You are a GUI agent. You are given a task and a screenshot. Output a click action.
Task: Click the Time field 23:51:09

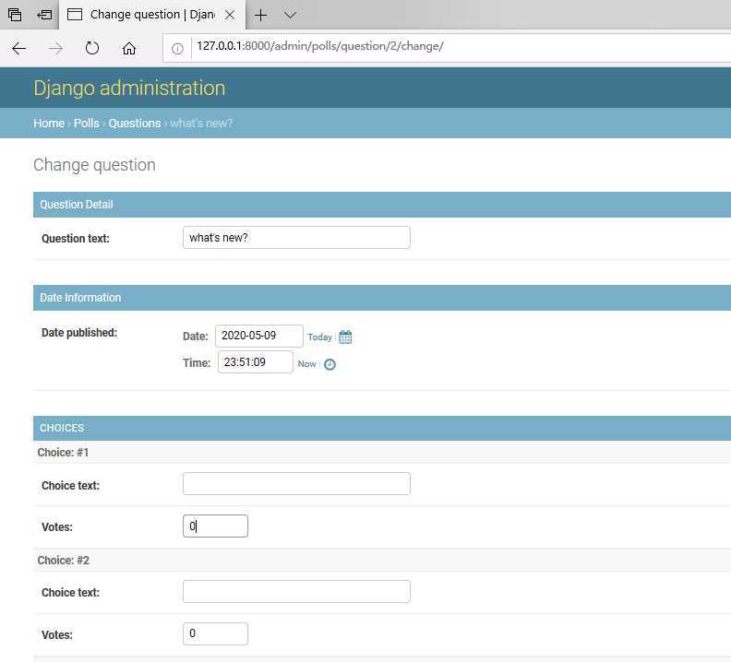tap(256, 362)
